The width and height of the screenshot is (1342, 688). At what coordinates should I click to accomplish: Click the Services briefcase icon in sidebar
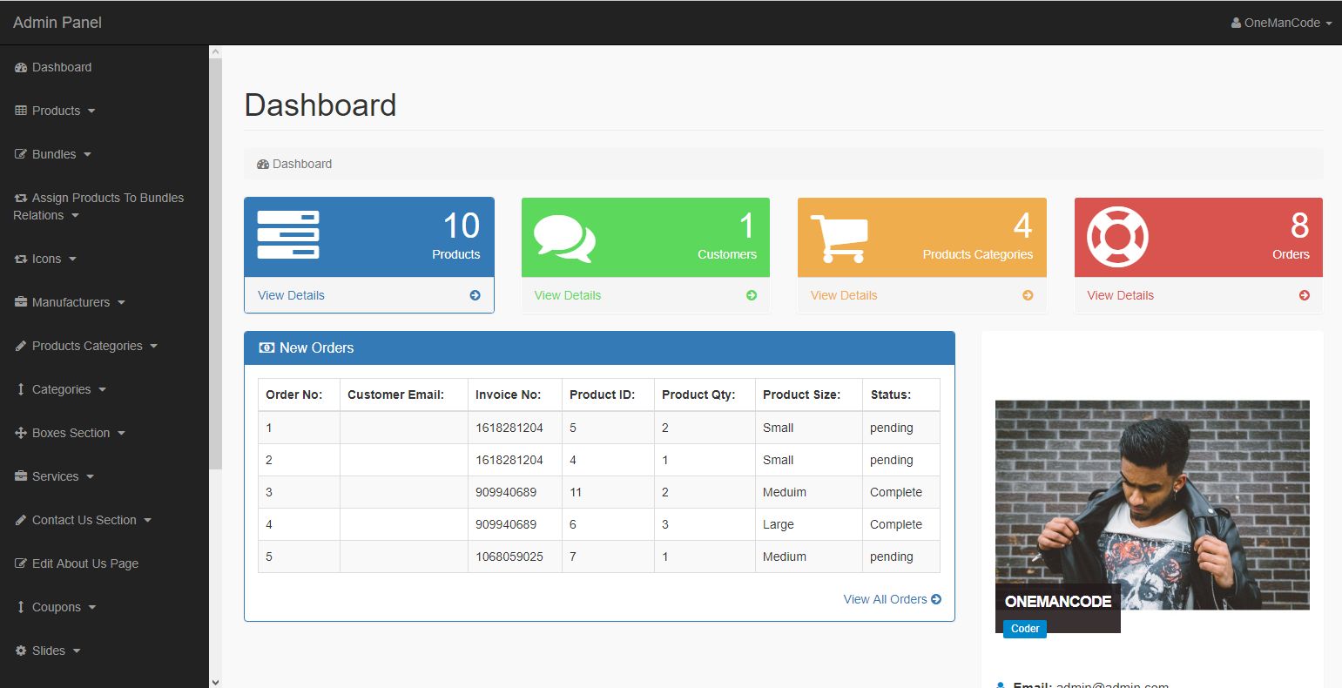(x=21, y=476)
